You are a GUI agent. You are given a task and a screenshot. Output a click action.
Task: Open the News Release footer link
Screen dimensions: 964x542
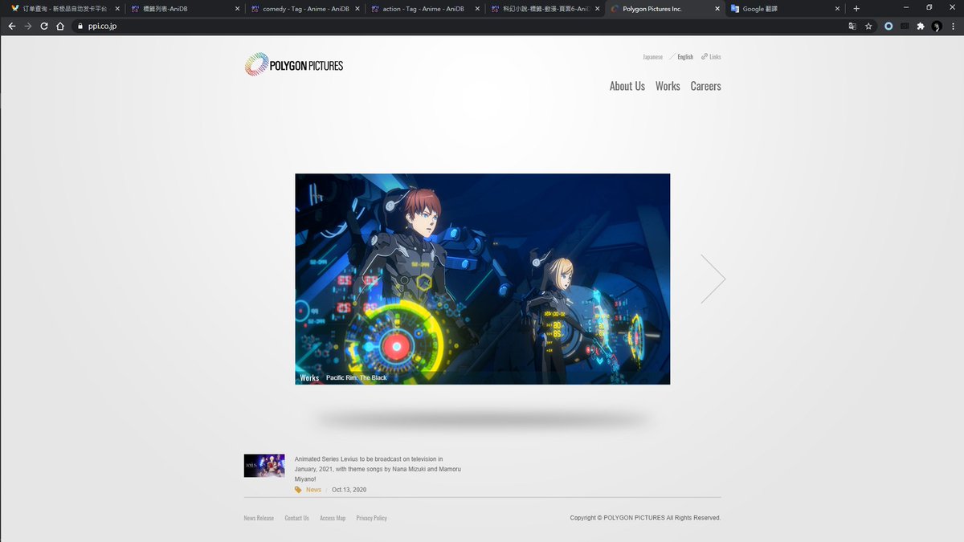coord(259,518)
